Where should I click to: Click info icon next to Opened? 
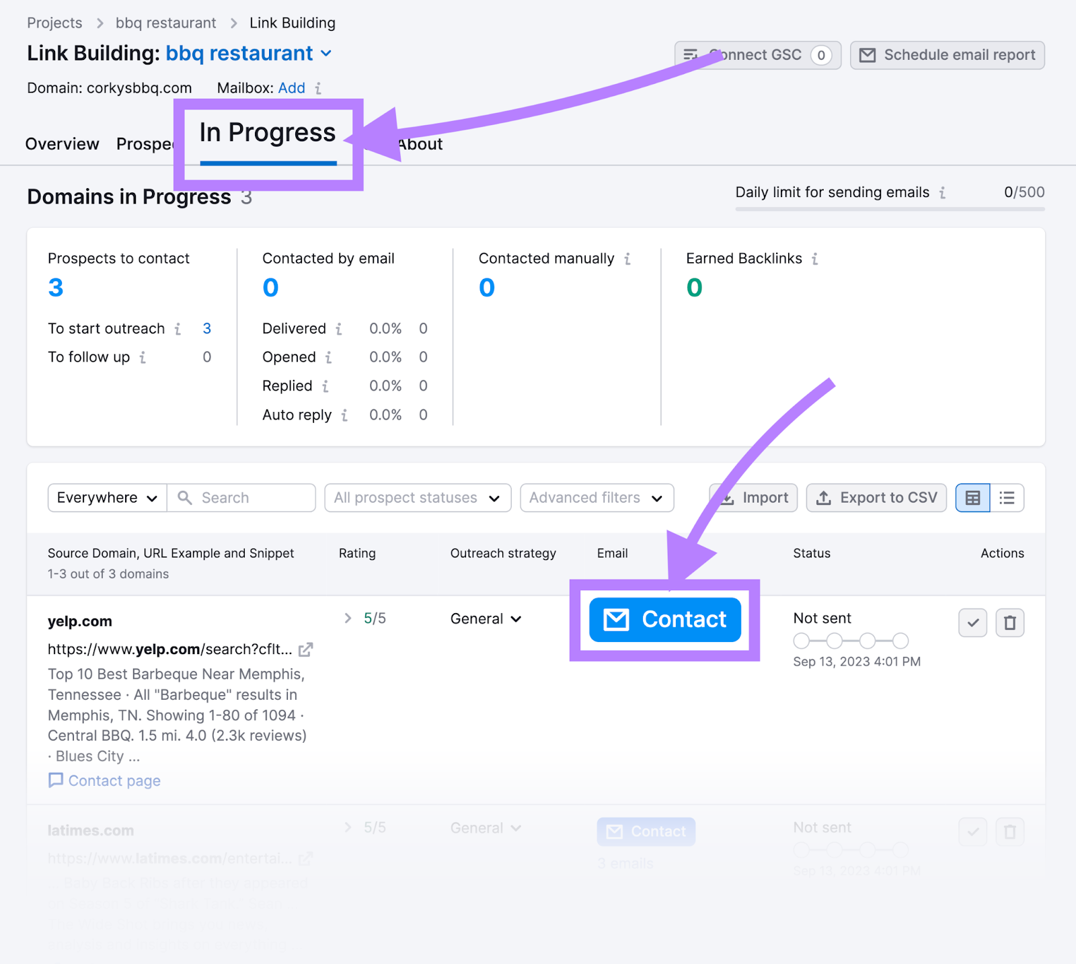tap(328, 358)
